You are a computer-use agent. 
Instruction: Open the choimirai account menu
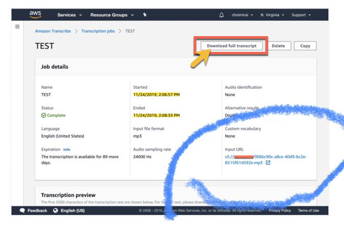click(x=242, y=15)
